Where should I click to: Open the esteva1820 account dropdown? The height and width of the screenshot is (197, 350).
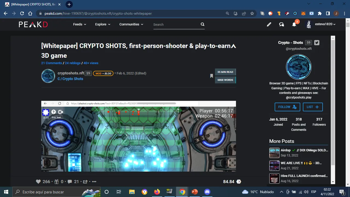pyautogui.click(x=325, y=24)
